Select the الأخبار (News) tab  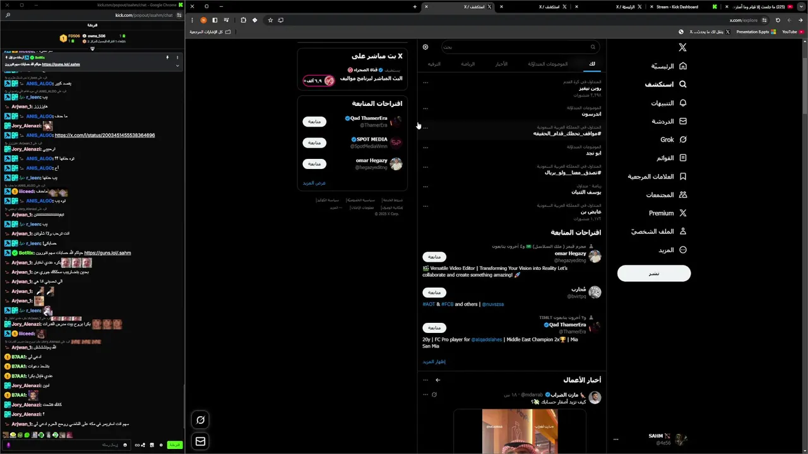(x=501, y=64)
